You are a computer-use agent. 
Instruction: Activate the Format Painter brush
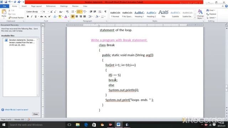[16, 17]
